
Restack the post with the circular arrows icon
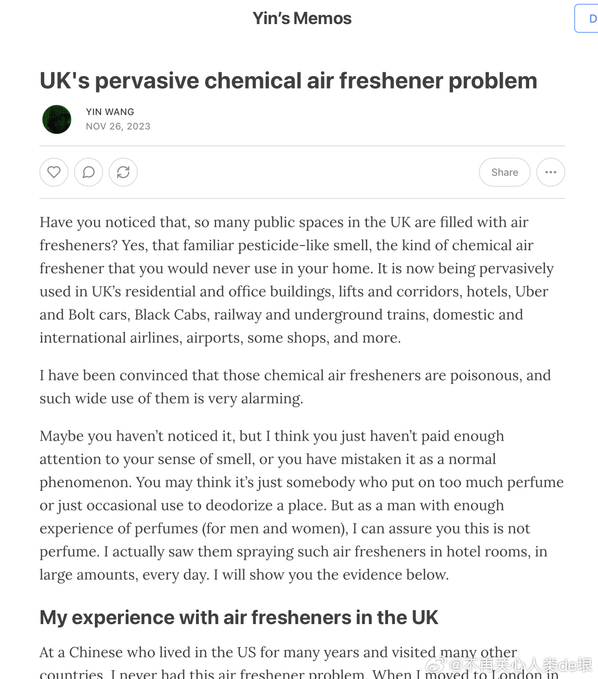click(123, 172)
